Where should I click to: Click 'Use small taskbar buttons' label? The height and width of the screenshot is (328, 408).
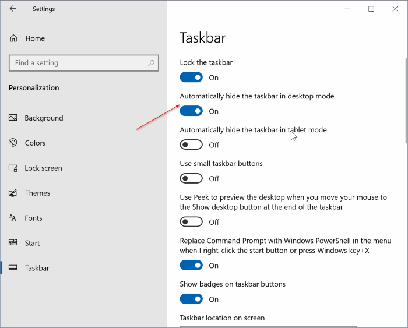[x=221, y=164]
